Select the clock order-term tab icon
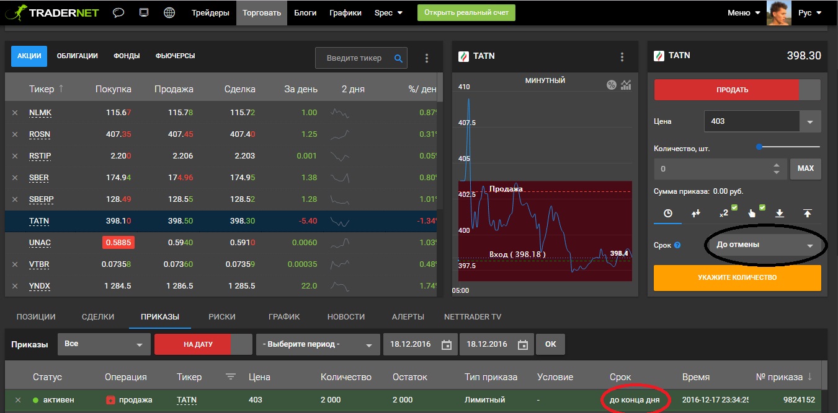The width and height of the screenshot is (838, 413). (x=668, y=213)
